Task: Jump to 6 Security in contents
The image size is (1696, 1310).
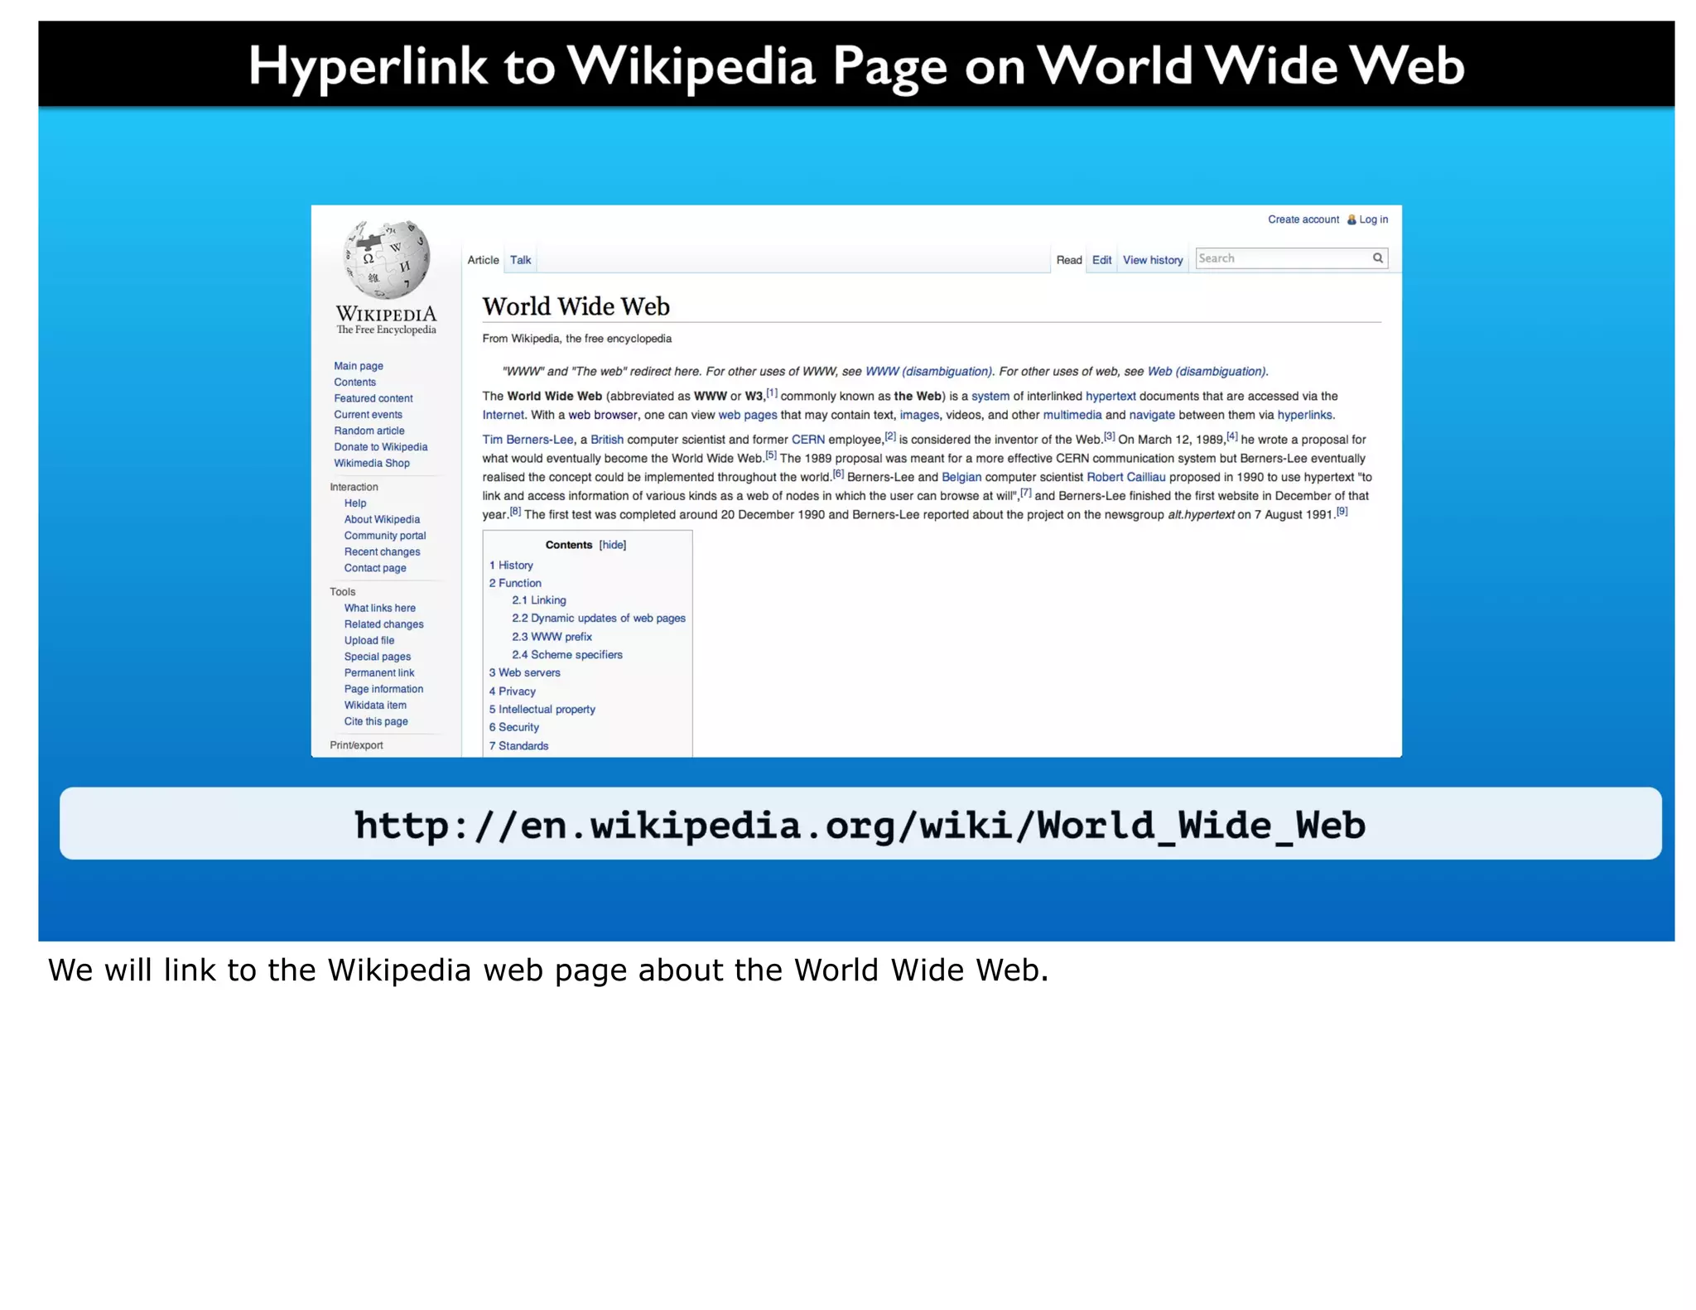Action: (513, 728)
